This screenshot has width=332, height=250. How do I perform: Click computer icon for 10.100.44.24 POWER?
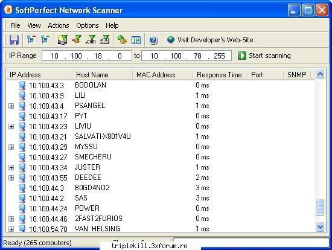click(x=22, y=208)
